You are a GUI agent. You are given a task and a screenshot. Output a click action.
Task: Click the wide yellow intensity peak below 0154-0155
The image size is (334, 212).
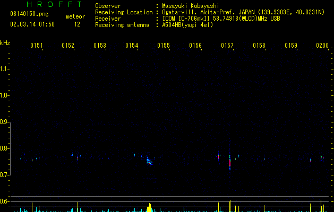[x=150, y=208]
